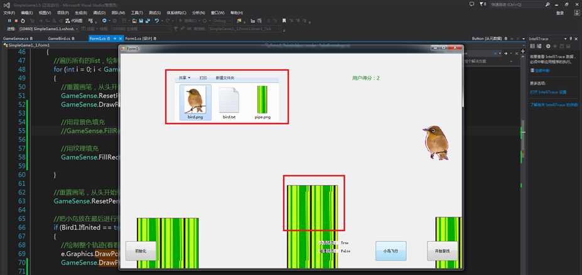Click in the Quick Launch search box

click(x=518, y=4)
